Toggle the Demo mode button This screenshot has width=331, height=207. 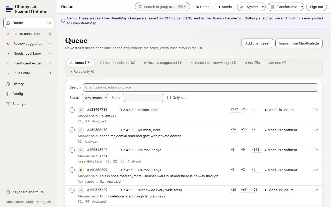(x=203, y=7)
